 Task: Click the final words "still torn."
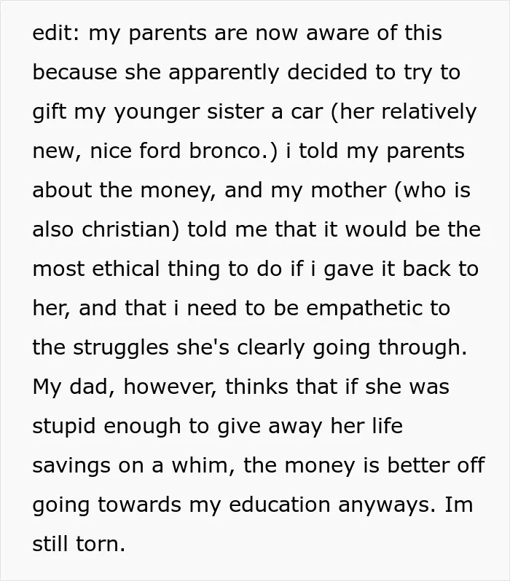click(x=79, y=544)
